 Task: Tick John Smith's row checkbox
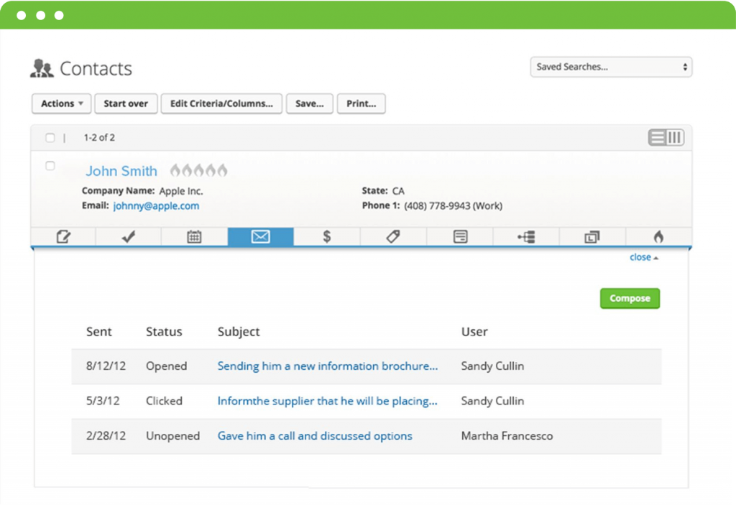click(50, 166)
